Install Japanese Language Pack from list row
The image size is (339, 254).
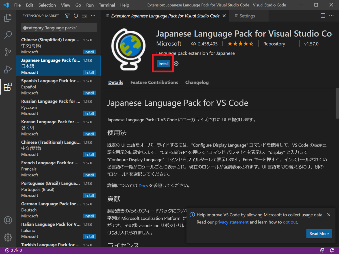pos(89,73)
